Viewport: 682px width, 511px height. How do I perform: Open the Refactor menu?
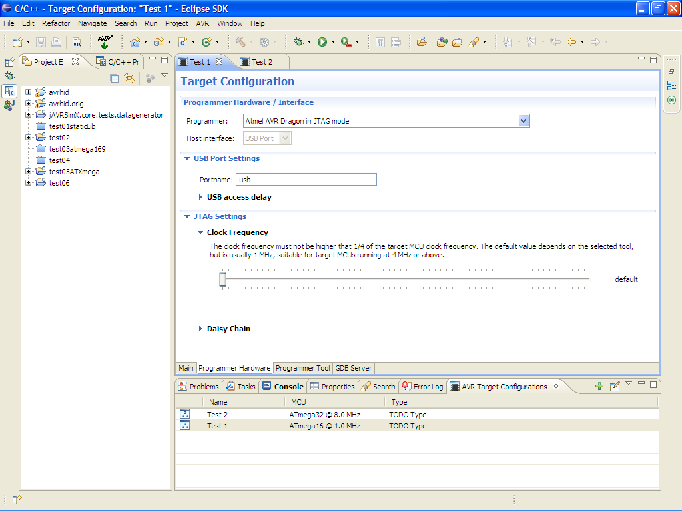pos(56,23)
